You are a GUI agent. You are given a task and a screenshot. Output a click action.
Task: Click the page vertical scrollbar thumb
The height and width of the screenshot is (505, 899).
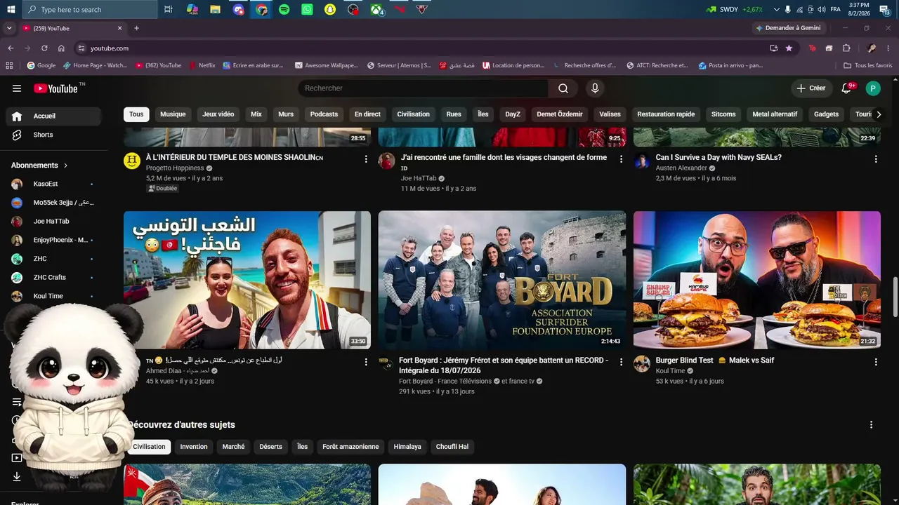pos(895,297)
